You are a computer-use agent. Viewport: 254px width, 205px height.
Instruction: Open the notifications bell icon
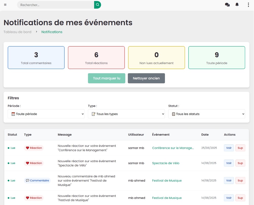coord(237,5)
